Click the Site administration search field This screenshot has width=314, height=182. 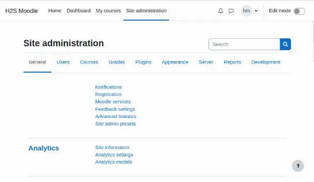pyautogui.click(x=244, y=44)
